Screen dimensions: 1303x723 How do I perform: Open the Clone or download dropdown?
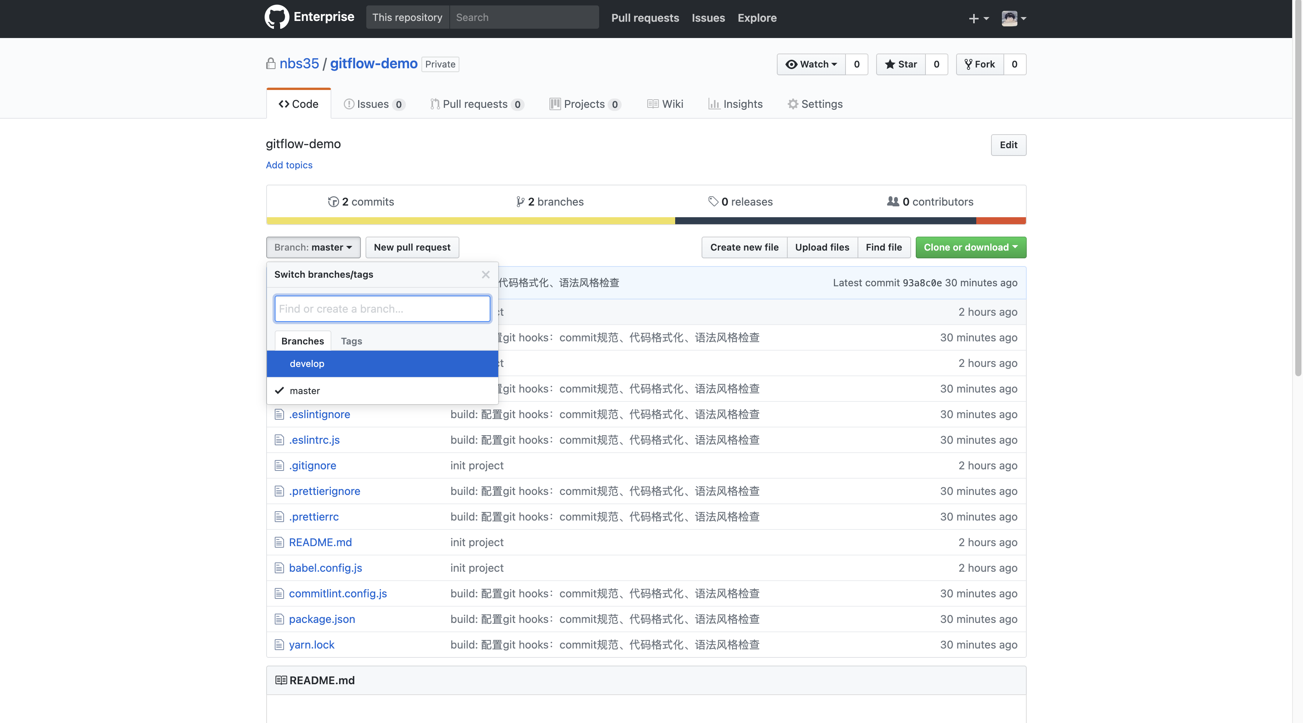click(x=971, y=247)
